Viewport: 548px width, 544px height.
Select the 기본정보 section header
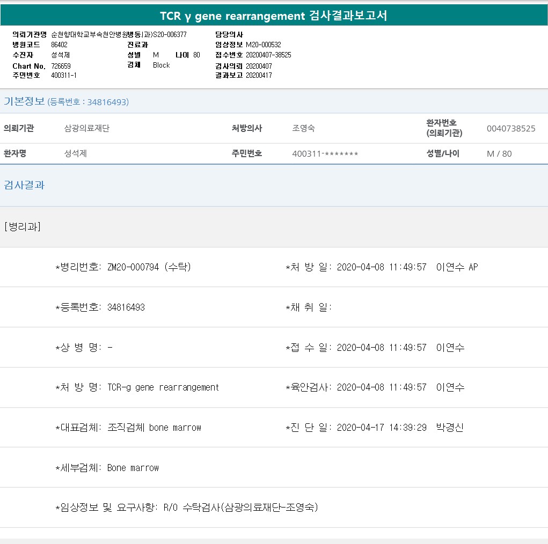pyautogui.click(x=24, y=101)
